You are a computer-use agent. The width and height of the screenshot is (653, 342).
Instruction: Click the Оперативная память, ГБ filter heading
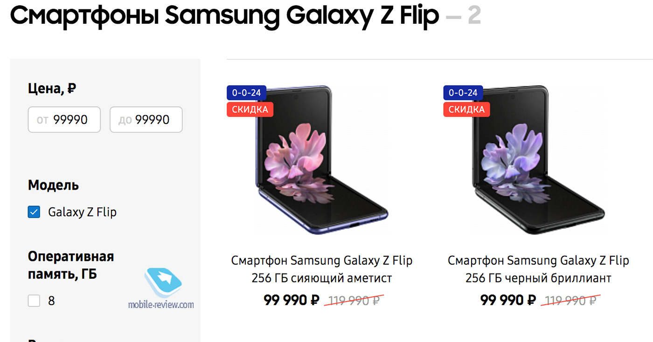(x=71, y=265)
